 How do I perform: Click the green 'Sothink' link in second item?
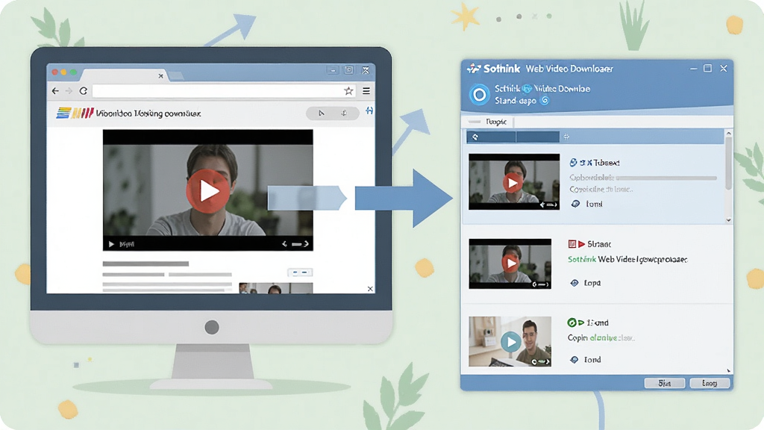point(582,259)
